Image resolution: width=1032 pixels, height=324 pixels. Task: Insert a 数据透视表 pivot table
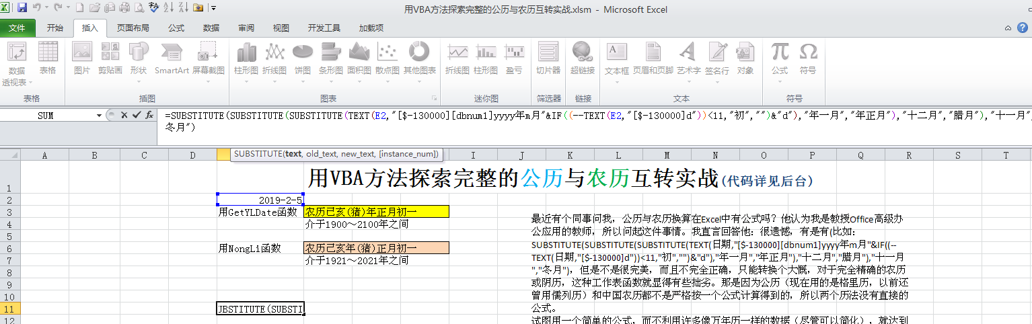click(17, 65)
